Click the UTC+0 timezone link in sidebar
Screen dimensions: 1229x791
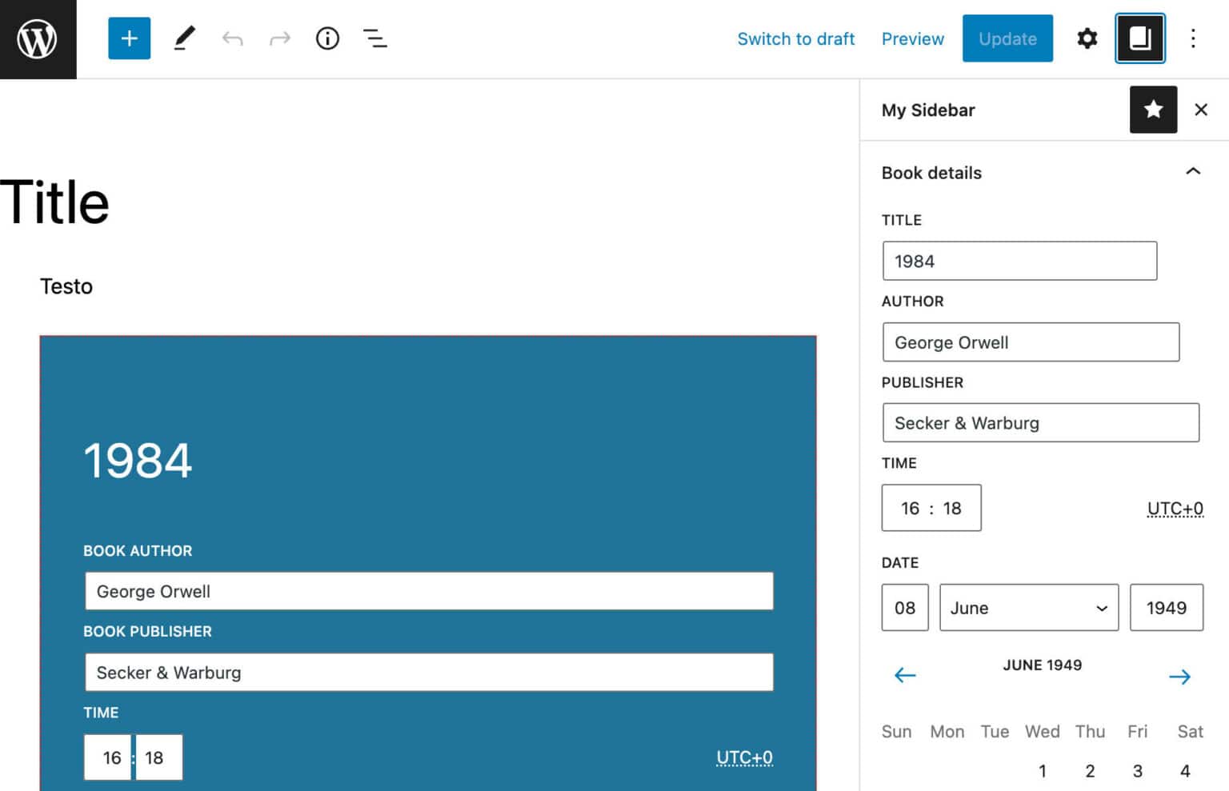coord(1175,508)
